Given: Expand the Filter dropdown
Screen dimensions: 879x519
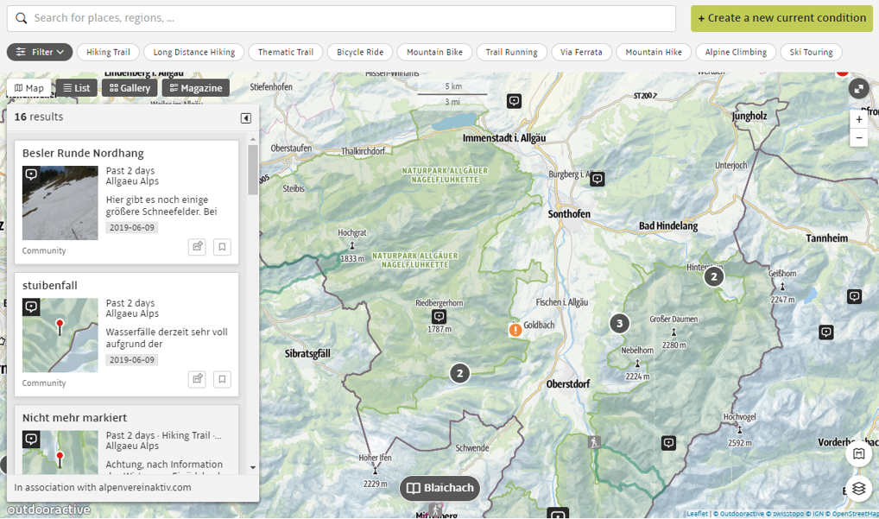Looking at the screenshot, I should pos(40,52).
